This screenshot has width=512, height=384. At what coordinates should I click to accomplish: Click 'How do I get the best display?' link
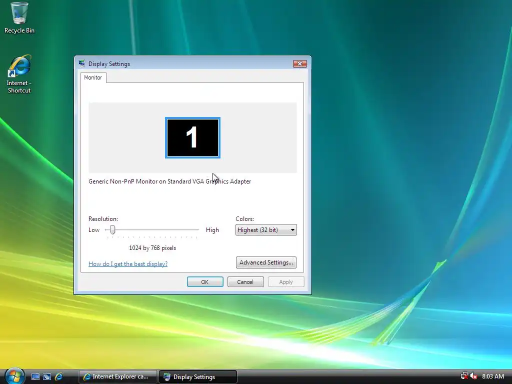(x=128, y=264)
